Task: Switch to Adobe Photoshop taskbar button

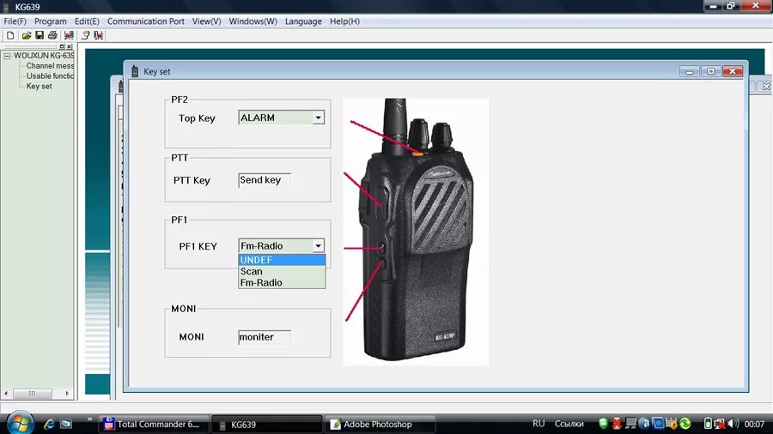Action: point(380,425)
